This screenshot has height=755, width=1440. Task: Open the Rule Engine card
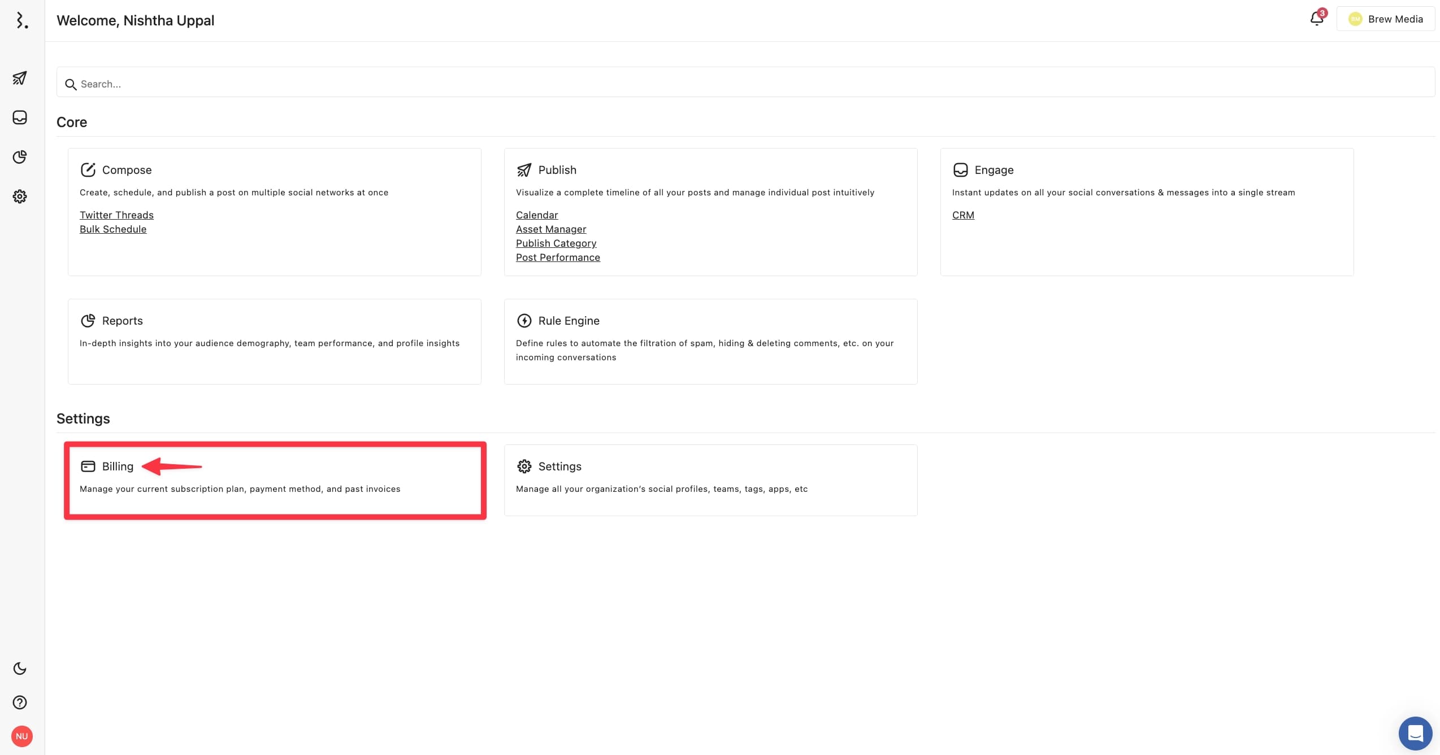tap(710, 341)
